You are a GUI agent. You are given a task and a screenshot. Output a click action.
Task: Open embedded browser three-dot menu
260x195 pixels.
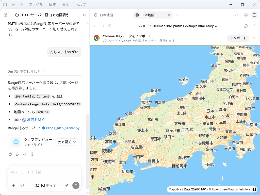click(254, 26)
